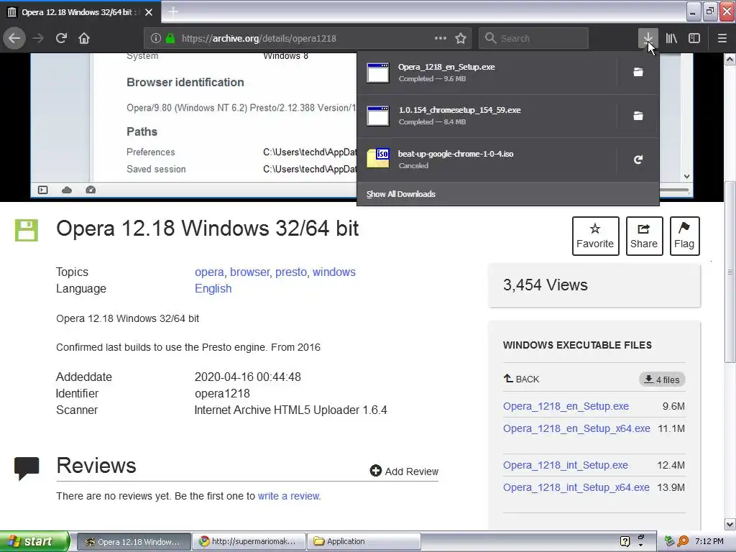
Task: Click the cloud icon in screenshot viewer
Action: (67, 190)
